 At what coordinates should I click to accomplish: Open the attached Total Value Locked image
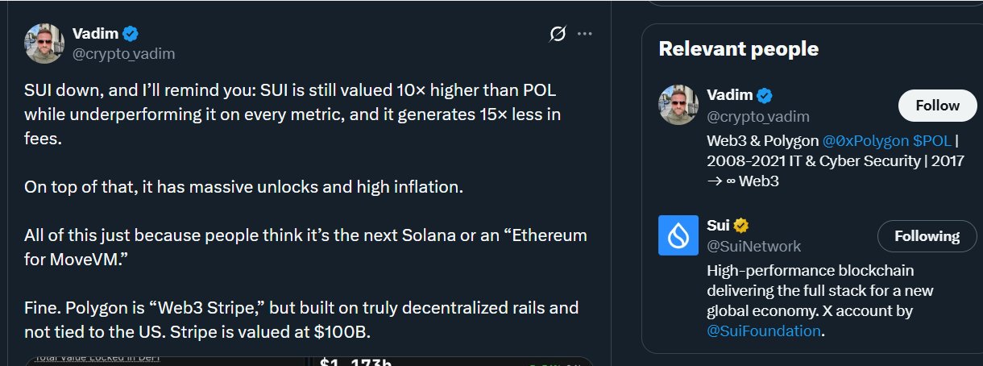pos(309,361)
